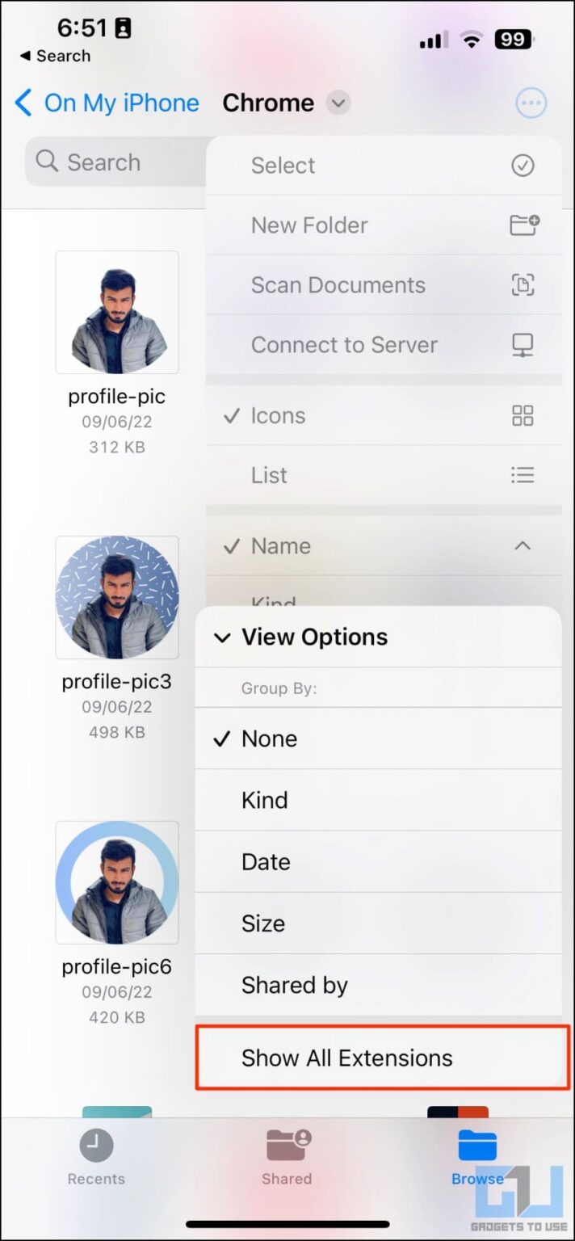Collapse the View Options section
This screenshot has height=1241, width=575.
[x=222, y=637]
